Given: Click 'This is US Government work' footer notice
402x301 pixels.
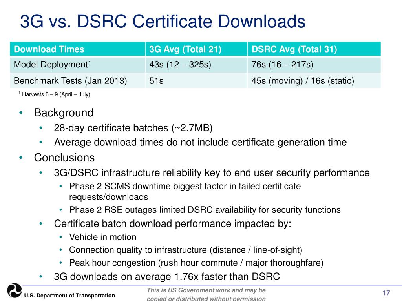Looking at the screenshot, I should click(x=206, y=294).
